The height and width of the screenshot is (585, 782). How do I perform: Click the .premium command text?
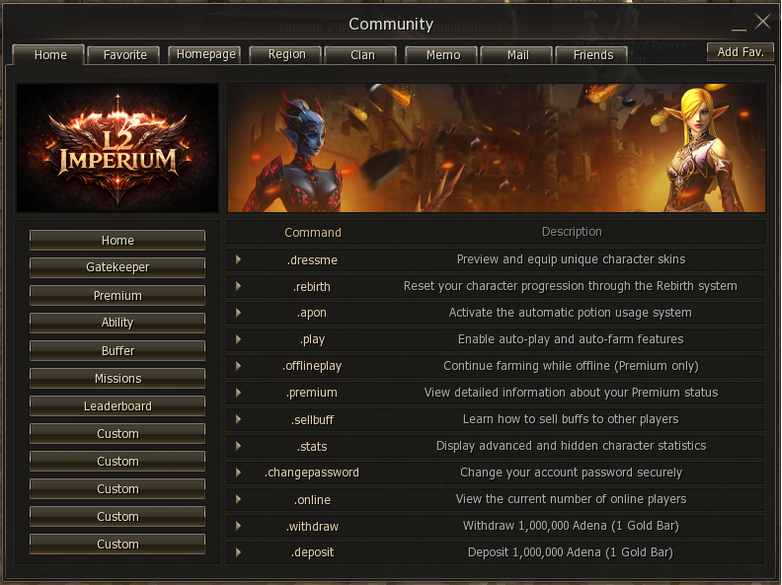(x=312, y=393)
